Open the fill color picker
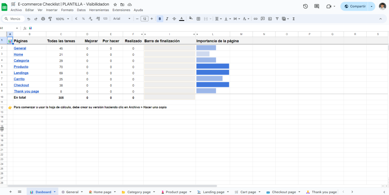Viewport: 389px width, 195px height. click(191, 19)
